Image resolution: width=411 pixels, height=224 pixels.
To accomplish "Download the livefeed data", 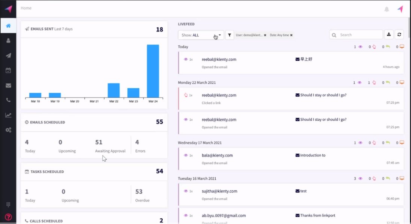I will (x=389, y=34).
